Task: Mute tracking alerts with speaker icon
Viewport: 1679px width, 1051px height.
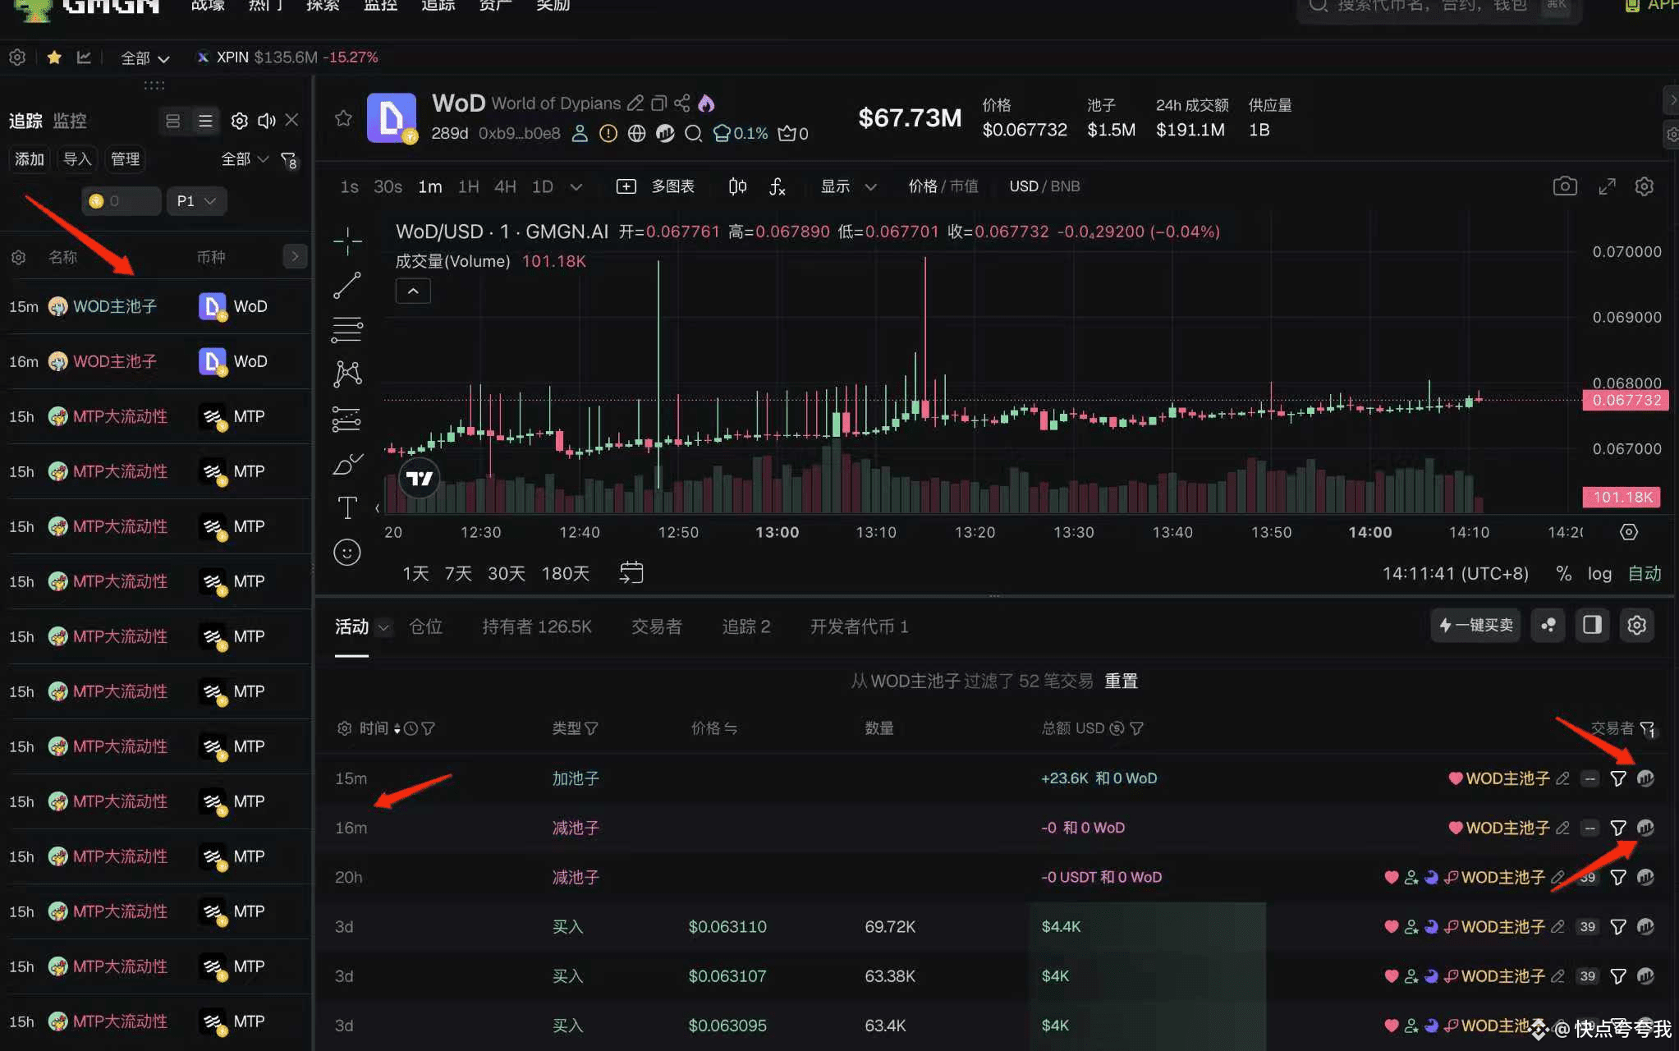Action: (266, 121)
